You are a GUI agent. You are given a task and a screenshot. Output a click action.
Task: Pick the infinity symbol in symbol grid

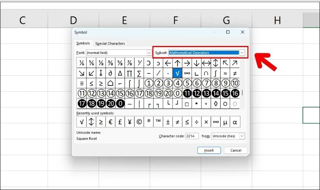(187, 73)
